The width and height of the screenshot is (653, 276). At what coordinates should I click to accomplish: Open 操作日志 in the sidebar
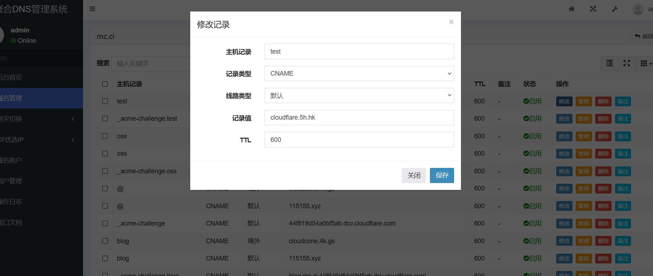pyautogui.click(x=42, y=202)
